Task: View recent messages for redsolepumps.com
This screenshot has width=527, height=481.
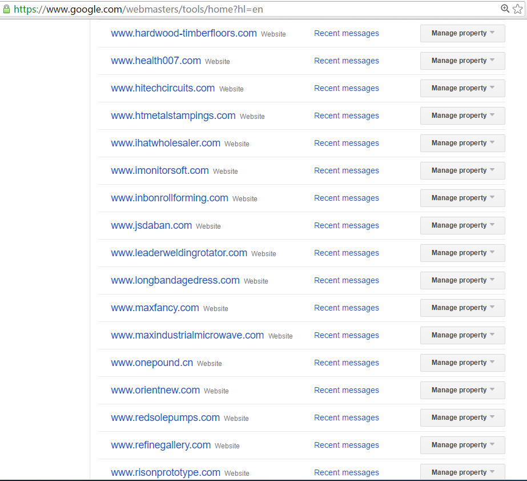Action: (347, 418)
